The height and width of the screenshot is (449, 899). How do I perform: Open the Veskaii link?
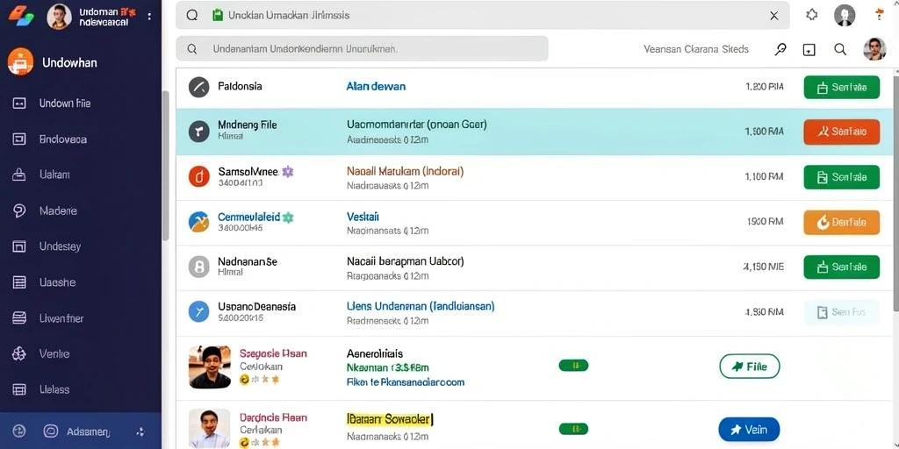363,217
